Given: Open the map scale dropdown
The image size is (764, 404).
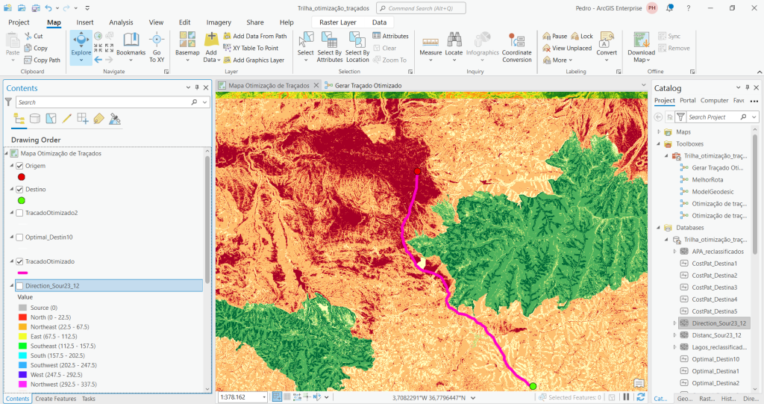Looking at the screenshot, I should coord(263,397).
